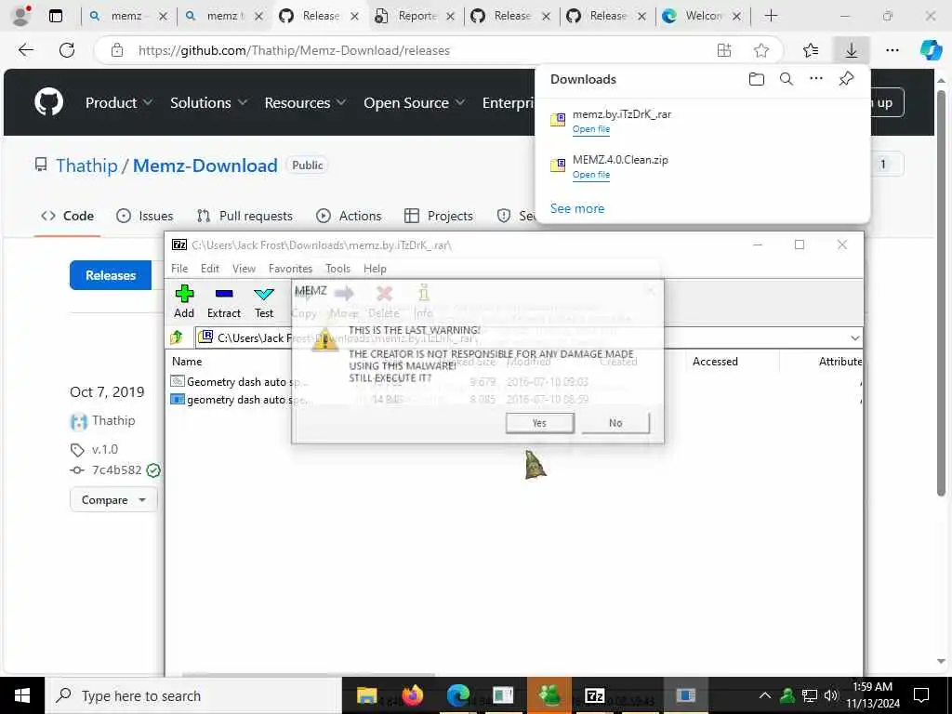Click the blue Releases button
The width and height of the screenshot is (952, 714).
[111, 275]
